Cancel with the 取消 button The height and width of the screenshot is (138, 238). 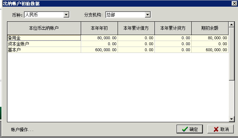tap(220, 129)
